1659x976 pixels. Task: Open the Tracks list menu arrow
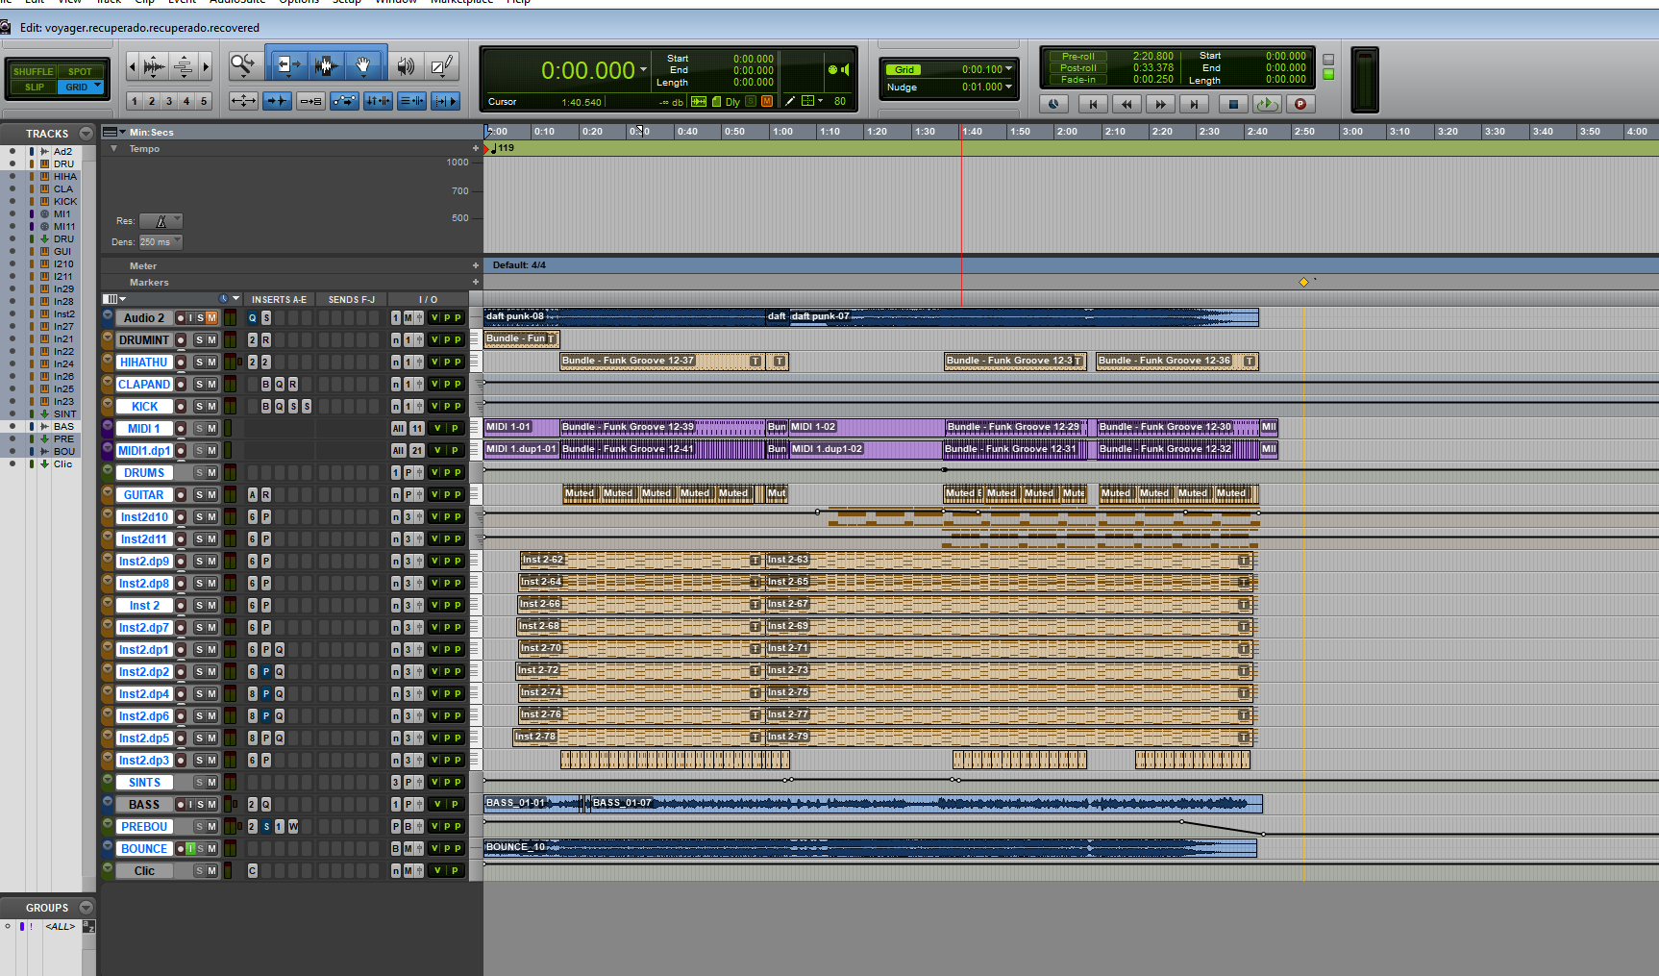pos(87,134)
